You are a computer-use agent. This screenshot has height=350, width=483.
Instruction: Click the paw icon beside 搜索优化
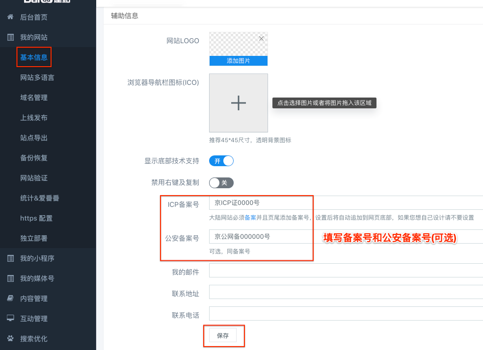[x=10, y=339]
